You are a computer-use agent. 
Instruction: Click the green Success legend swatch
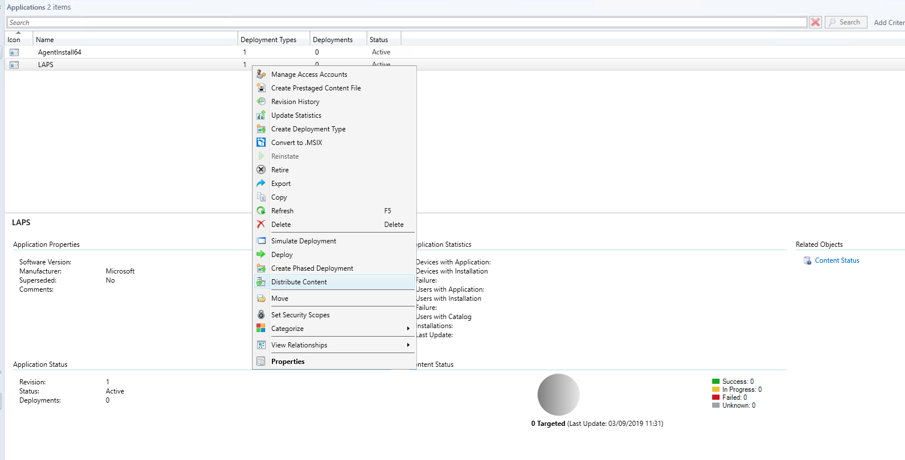(x=716, y=382)
